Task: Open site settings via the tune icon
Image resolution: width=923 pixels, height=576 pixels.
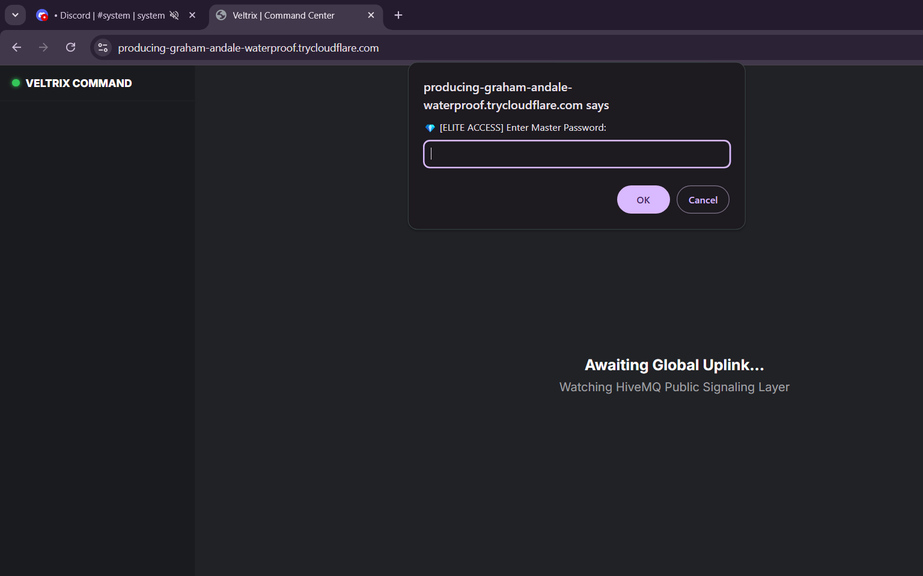Action: [x=102, y=47]
